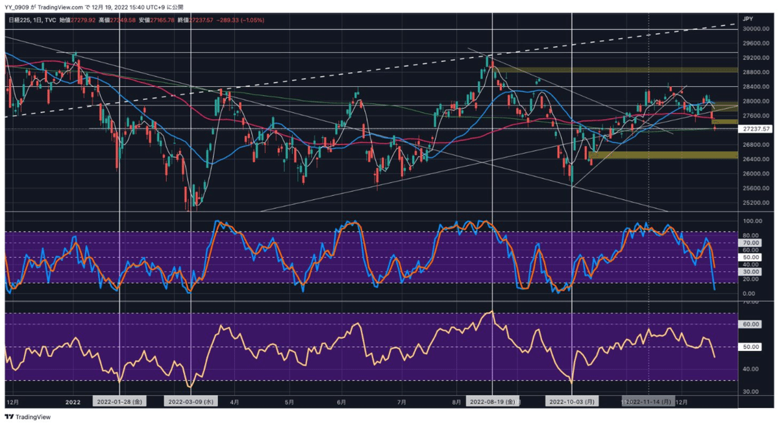Open the 日経225 symbol title in chart header
This screenshot has width=779, height=425.
point(18,20)
